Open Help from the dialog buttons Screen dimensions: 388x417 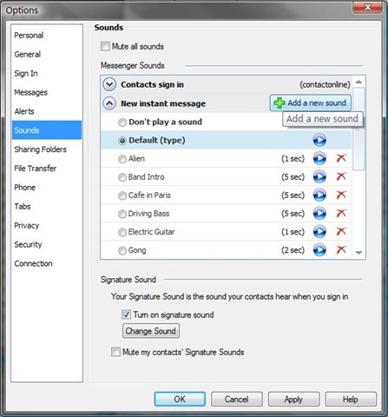pyautogui.click(x=351, y=399)
